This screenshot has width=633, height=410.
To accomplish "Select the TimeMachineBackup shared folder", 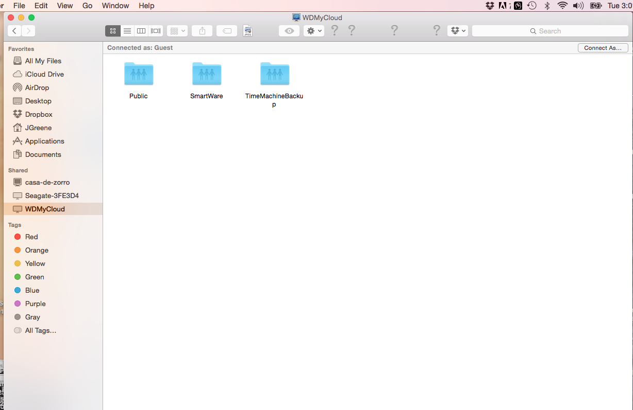I will point(275,74).
